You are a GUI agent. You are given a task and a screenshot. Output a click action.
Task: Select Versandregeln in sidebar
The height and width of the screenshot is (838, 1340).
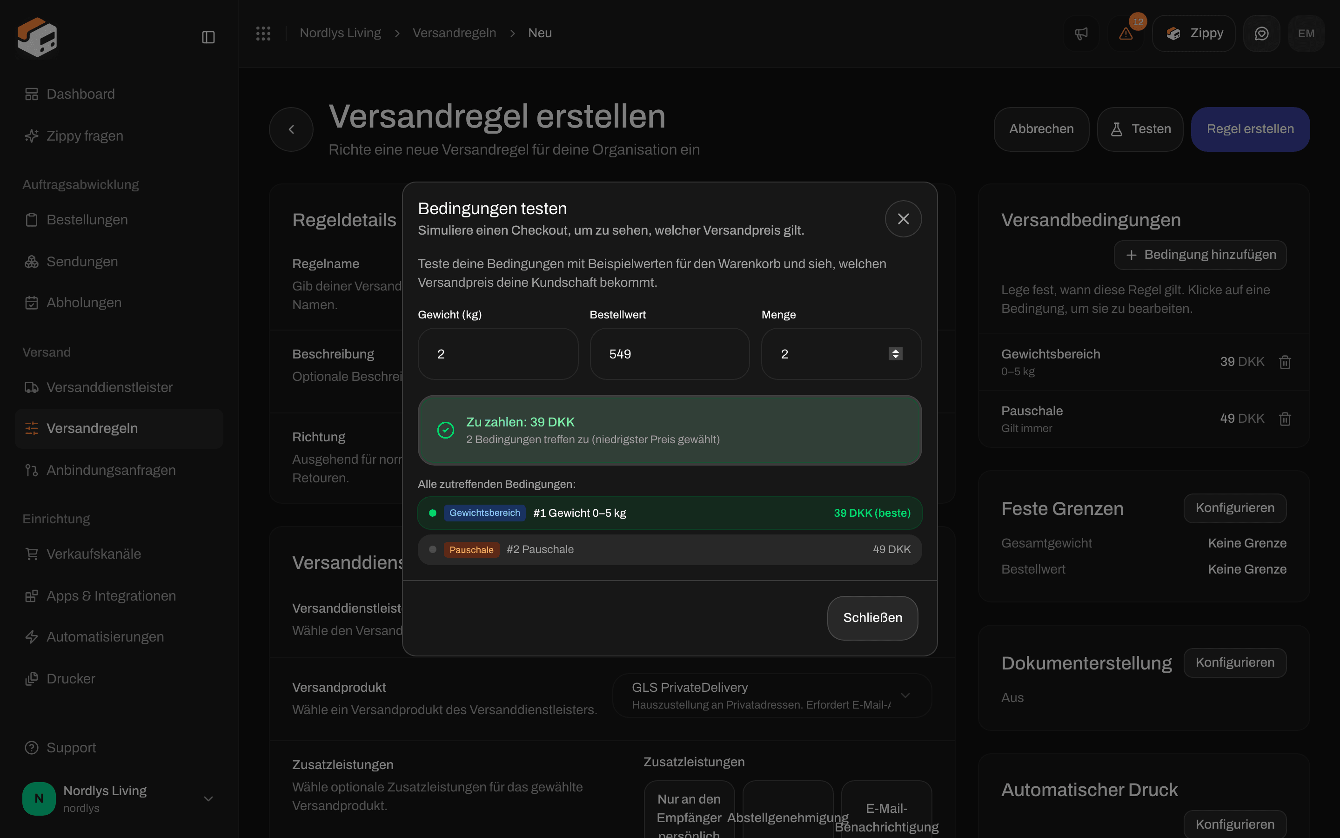click(x=119, y=428)
